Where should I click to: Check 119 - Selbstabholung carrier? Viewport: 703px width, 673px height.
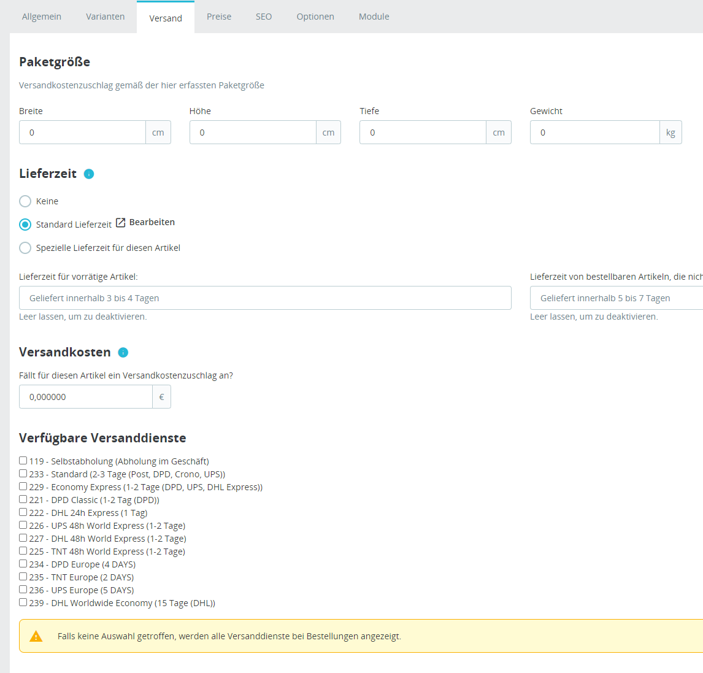[23, 461]
